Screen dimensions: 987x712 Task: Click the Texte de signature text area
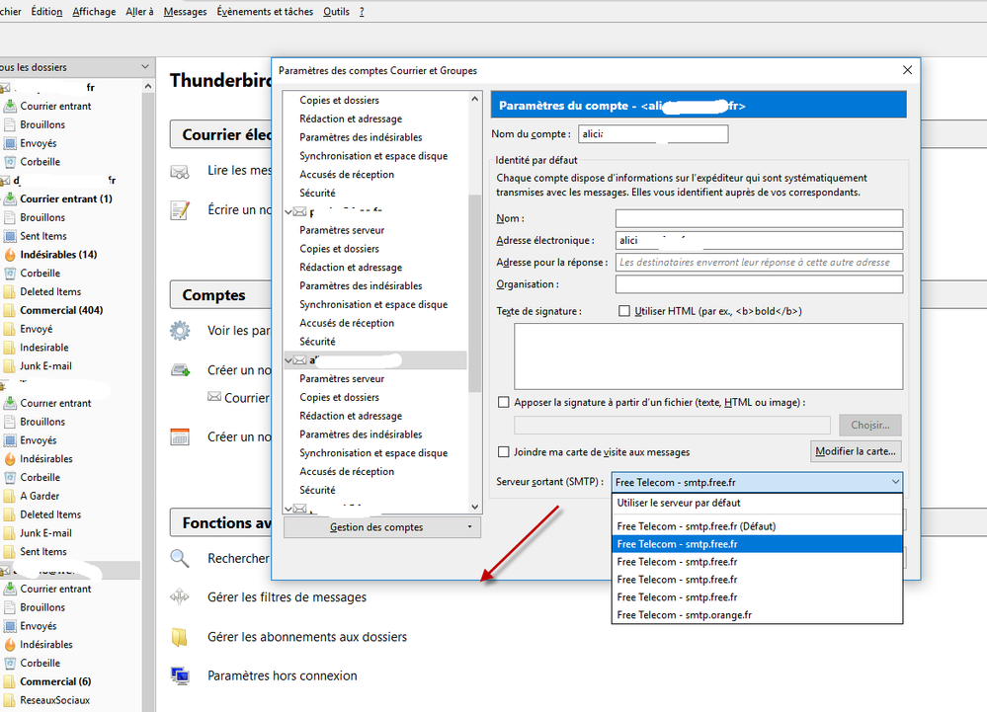click(708, 356)
